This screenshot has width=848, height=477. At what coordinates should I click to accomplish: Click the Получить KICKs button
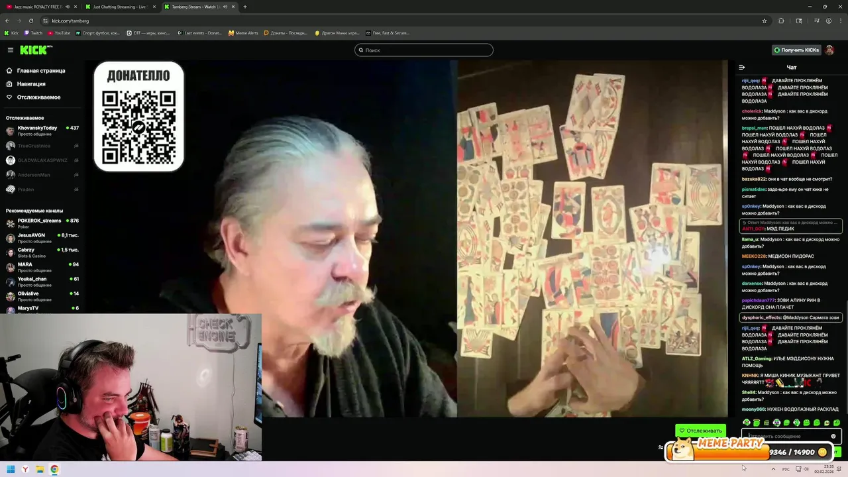pos(796,50)
